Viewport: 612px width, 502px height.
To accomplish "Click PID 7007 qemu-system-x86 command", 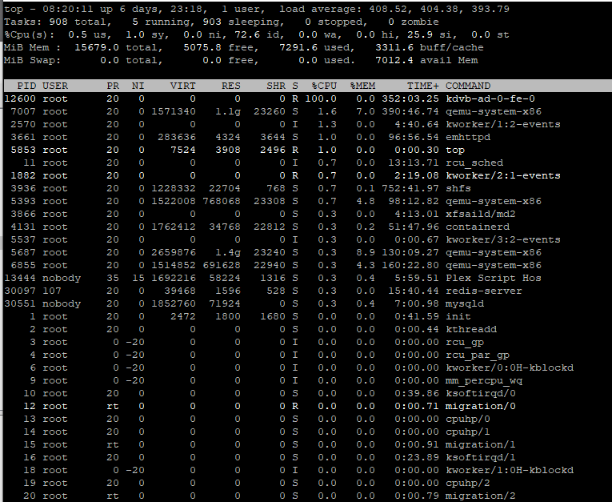I will coord(494,112).
